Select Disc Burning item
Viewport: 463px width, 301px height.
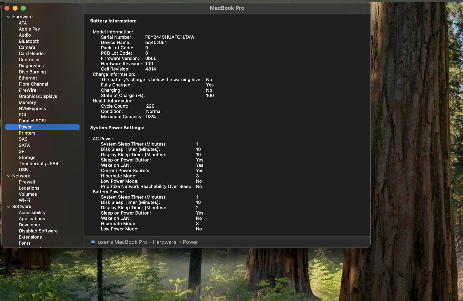(32, 72)
